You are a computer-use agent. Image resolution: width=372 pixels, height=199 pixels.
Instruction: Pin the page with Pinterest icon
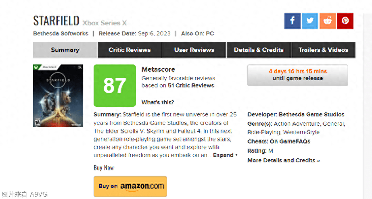(345, 21)
